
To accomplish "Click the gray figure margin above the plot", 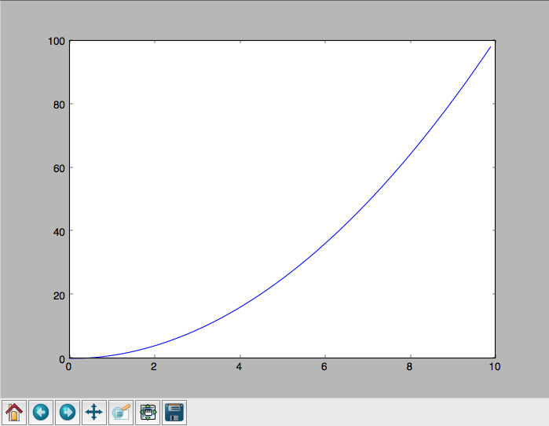I will (275, 20).
